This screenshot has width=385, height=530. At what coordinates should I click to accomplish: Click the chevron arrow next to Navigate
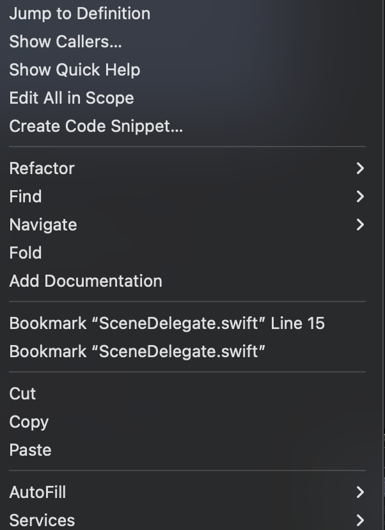click(x=360, y=225)
